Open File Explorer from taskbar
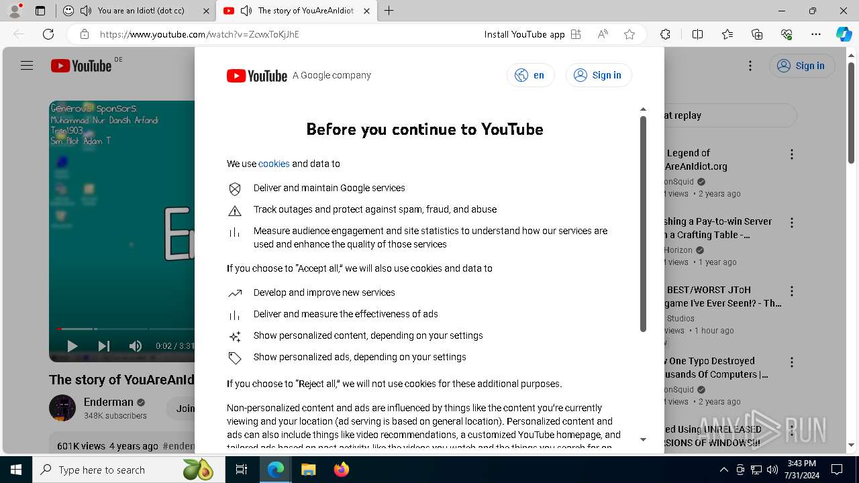 click(308, 470)
